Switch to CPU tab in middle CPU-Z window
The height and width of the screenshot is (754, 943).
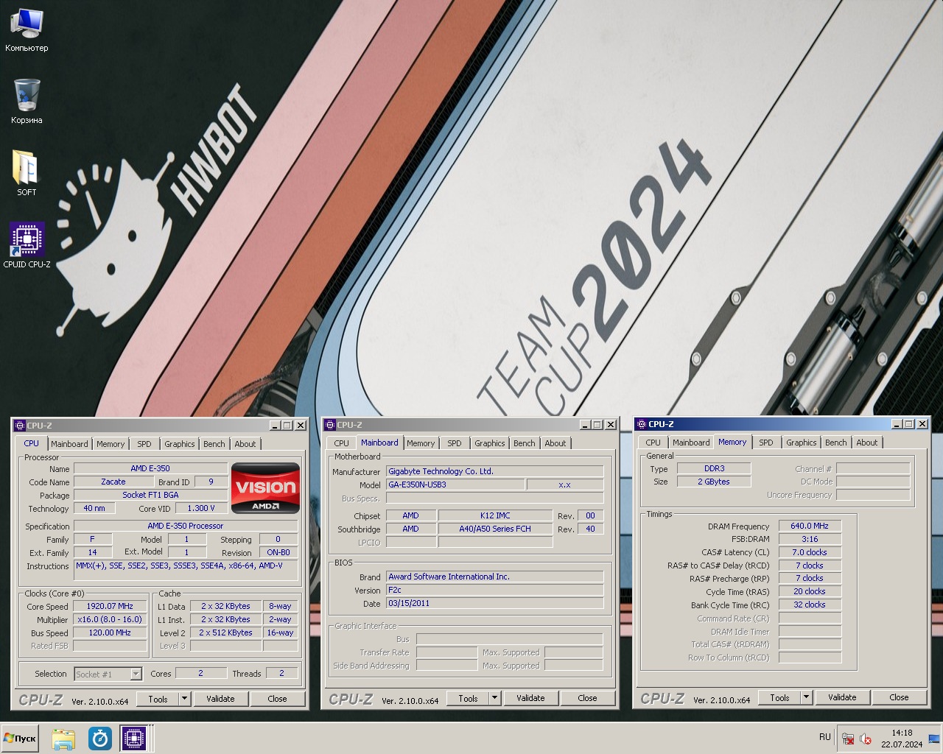342,443
